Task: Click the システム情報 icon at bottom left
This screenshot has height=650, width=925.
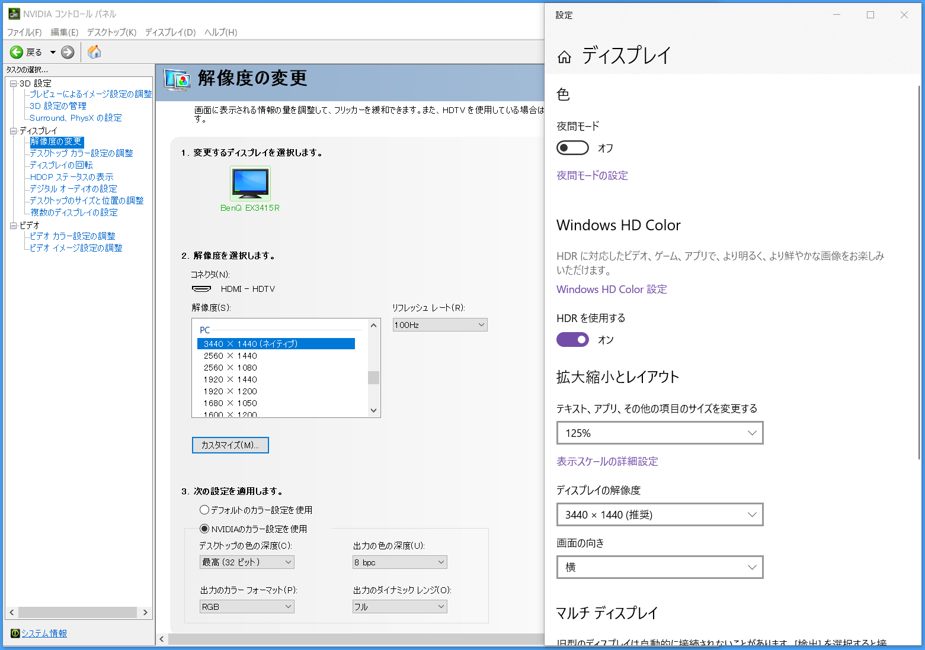Action: 15,633
